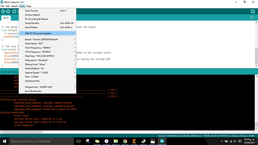Open the Serial Monitor magnifier icon
The height and width of the screenshot is (145, 258).
pos(253,11)
